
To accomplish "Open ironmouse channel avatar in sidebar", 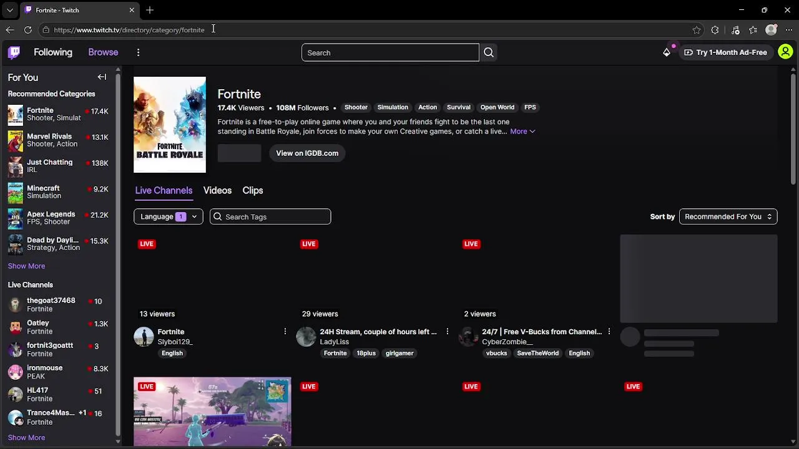I will pyautogui.click(x=16, y=372).
